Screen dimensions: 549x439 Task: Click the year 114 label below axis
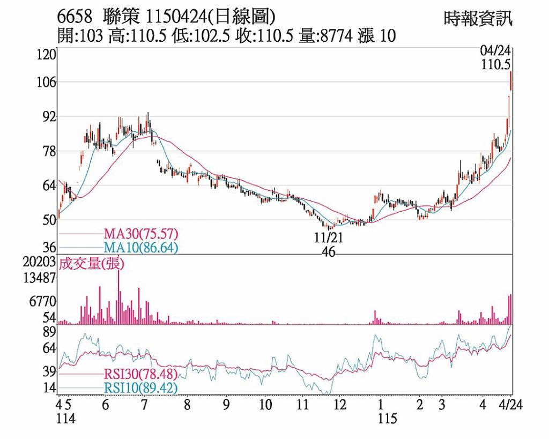click(x=66, y=419)
